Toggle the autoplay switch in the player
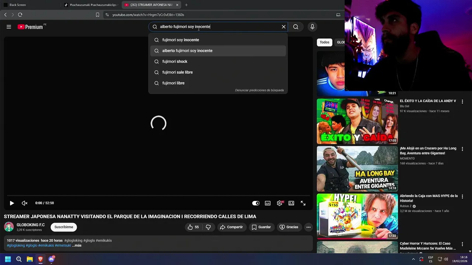 pyautogui.click(x=256, y=203)
